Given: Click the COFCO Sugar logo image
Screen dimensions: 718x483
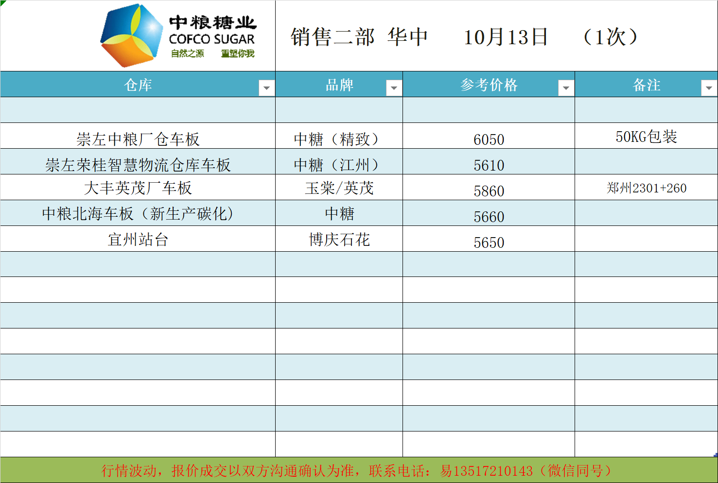Looking at the screenshot, I should tap(178, 36).
